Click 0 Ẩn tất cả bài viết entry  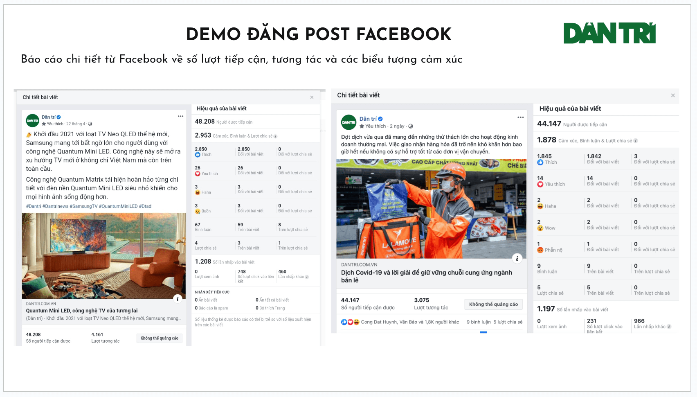coord(272,300)
